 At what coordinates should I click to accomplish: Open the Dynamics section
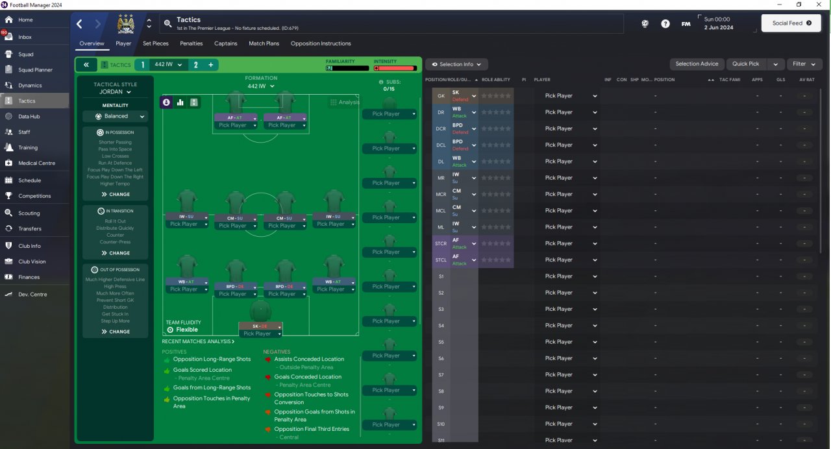(30, 86)
